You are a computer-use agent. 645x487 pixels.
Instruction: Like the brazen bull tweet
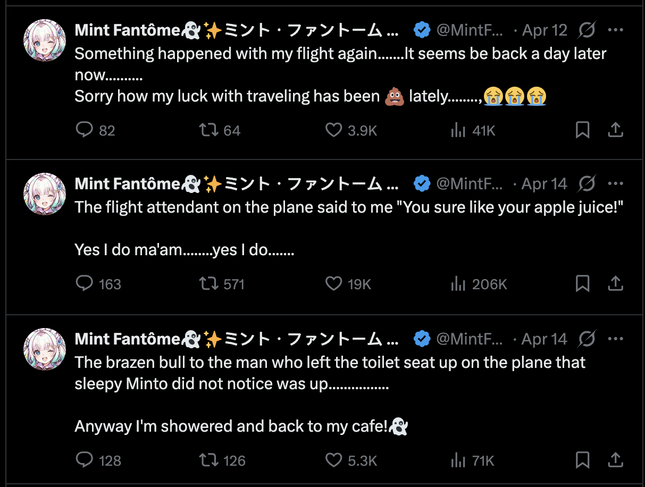tap(333, 460)
